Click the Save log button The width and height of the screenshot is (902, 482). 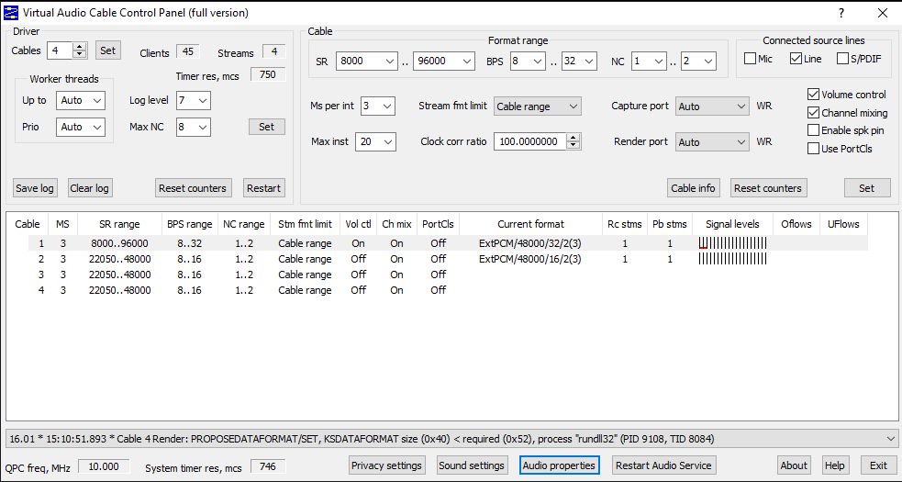[35, 188]
